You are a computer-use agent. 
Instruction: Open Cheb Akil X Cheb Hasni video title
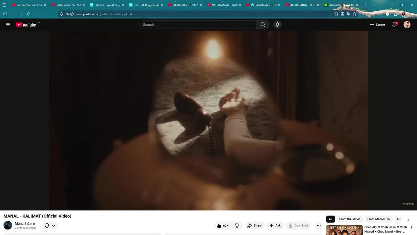[385, 229]
